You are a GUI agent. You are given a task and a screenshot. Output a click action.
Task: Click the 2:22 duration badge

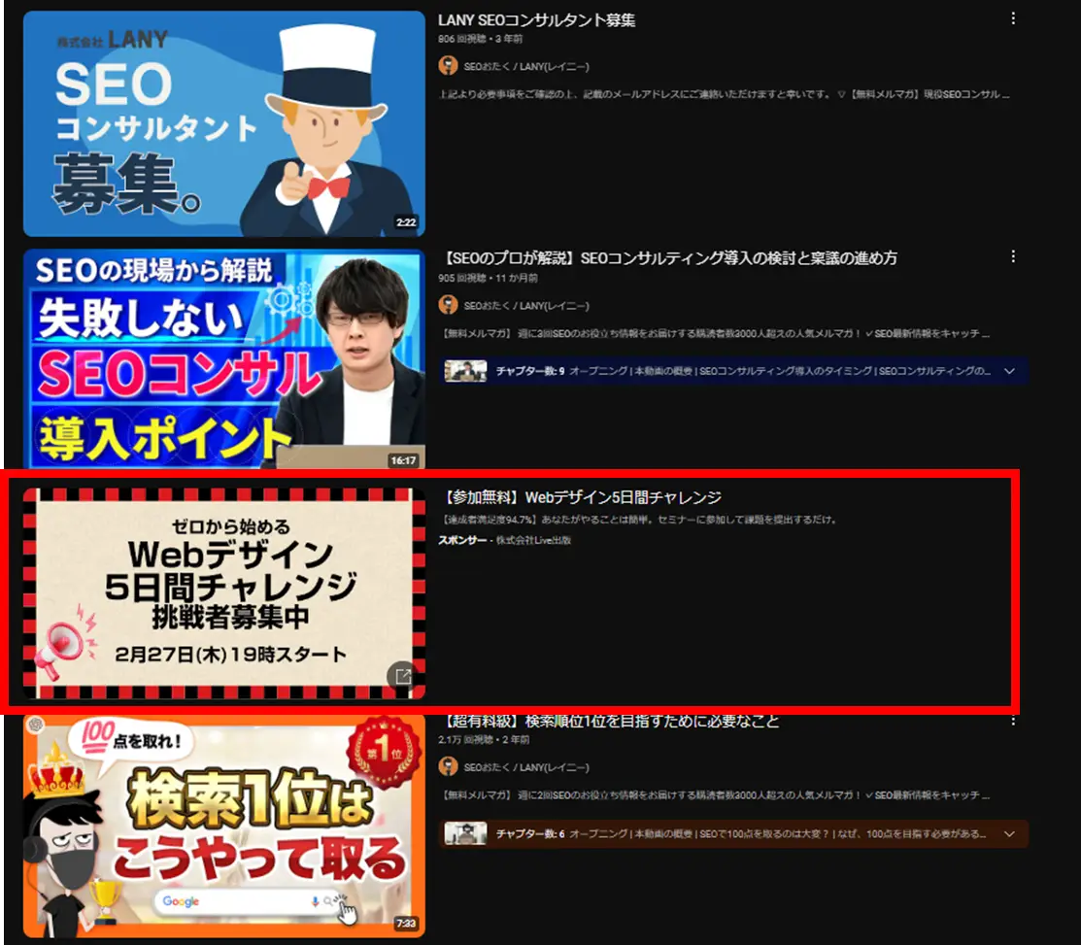(406, 222)
